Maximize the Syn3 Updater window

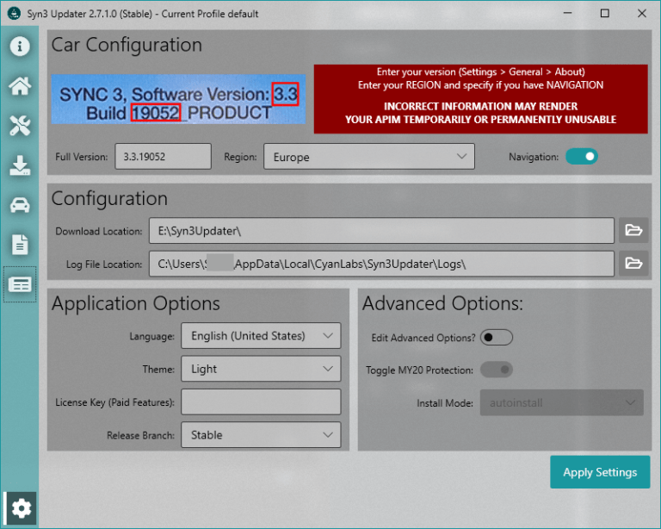pos(605,14)
